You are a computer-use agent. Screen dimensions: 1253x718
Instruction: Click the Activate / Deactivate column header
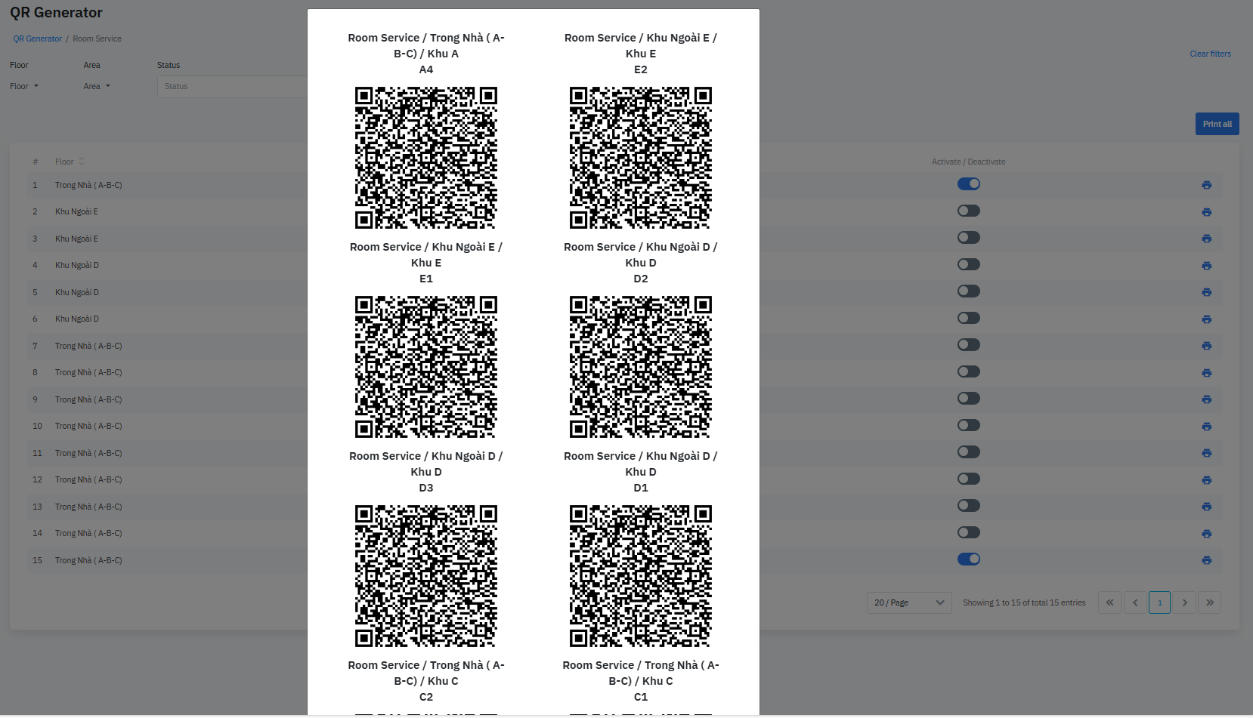tap(968, 162)
